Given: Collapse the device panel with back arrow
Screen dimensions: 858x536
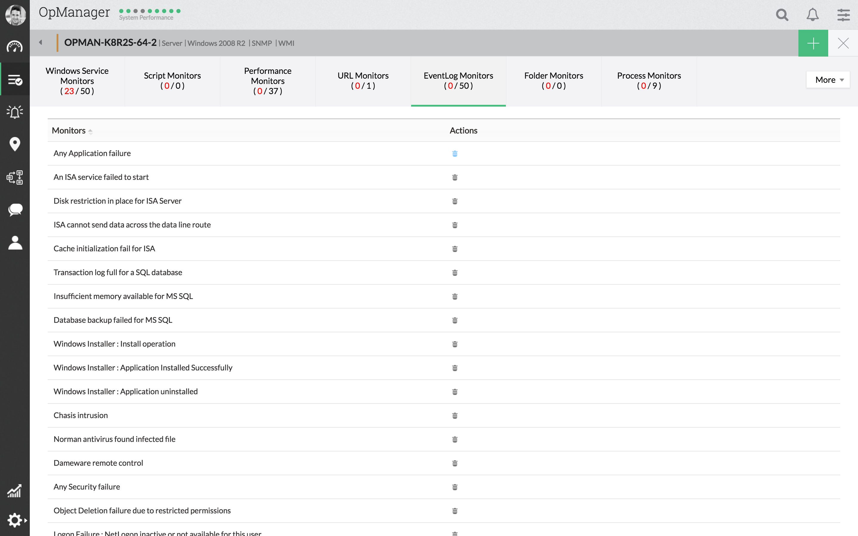Looking at the screenshot, I should click(x=41, y=42).
